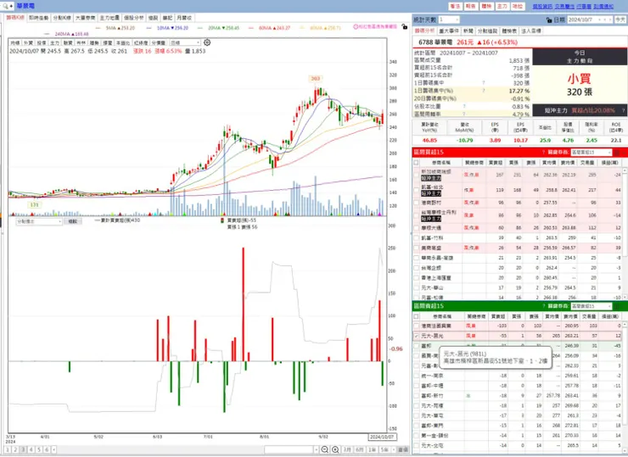Viewport: 628px width, 457px height.
Task: Click the red 主力 button at top right
Action: coord(502,7)
